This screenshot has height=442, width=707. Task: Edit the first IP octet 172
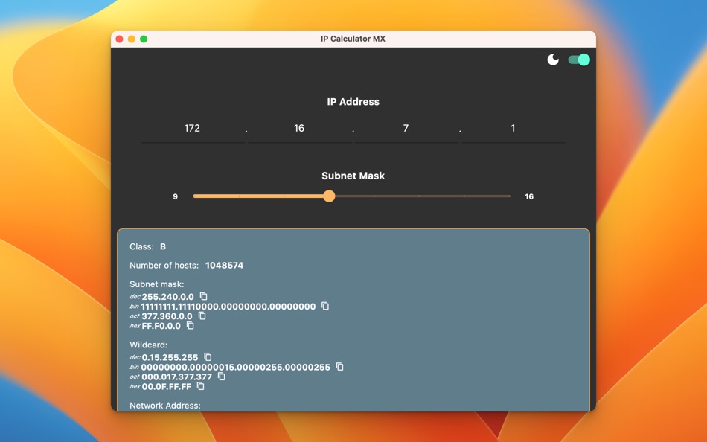coord(192,129)
